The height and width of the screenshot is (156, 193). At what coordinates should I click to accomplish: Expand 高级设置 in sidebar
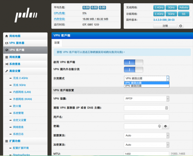tap(25, 71)
